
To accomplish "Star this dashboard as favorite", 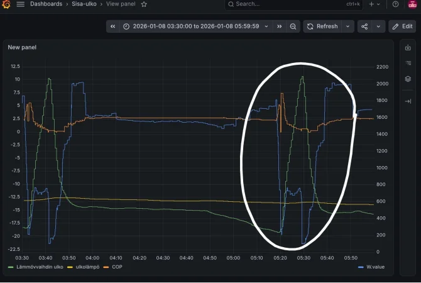I will coord(144,4).
